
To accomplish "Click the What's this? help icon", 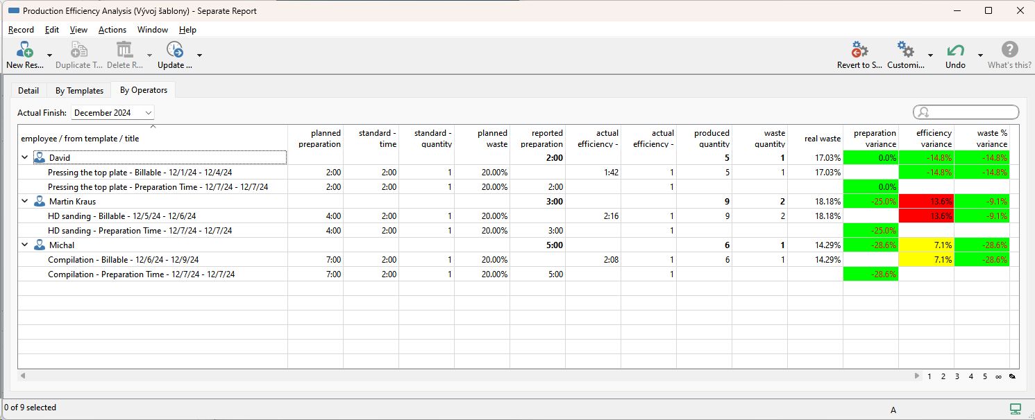I will pyautogui.click(x=1009, y=51).
